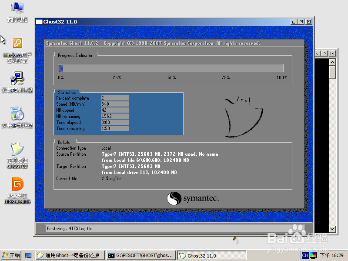Screen dimensions: 348x261
Task: Click the Ghost32 title bar window icon
Action: point(39,22)
